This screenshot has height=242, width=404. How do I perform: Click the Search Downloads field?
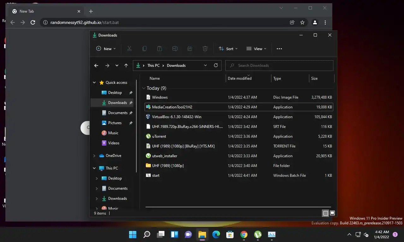279,66
